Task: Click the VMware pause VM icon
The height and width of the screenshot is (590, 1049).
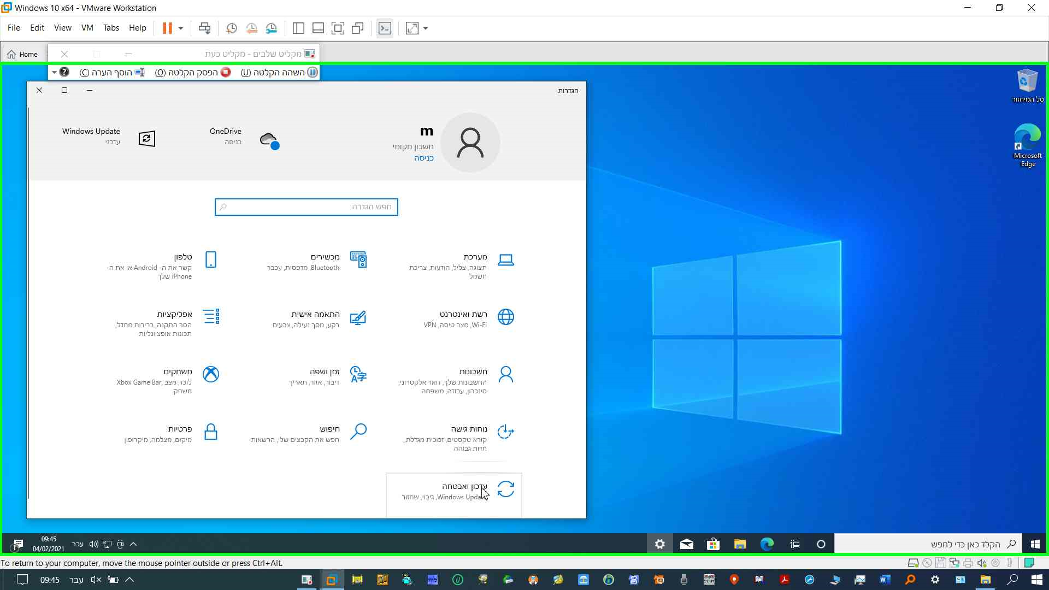Action: 167,28
